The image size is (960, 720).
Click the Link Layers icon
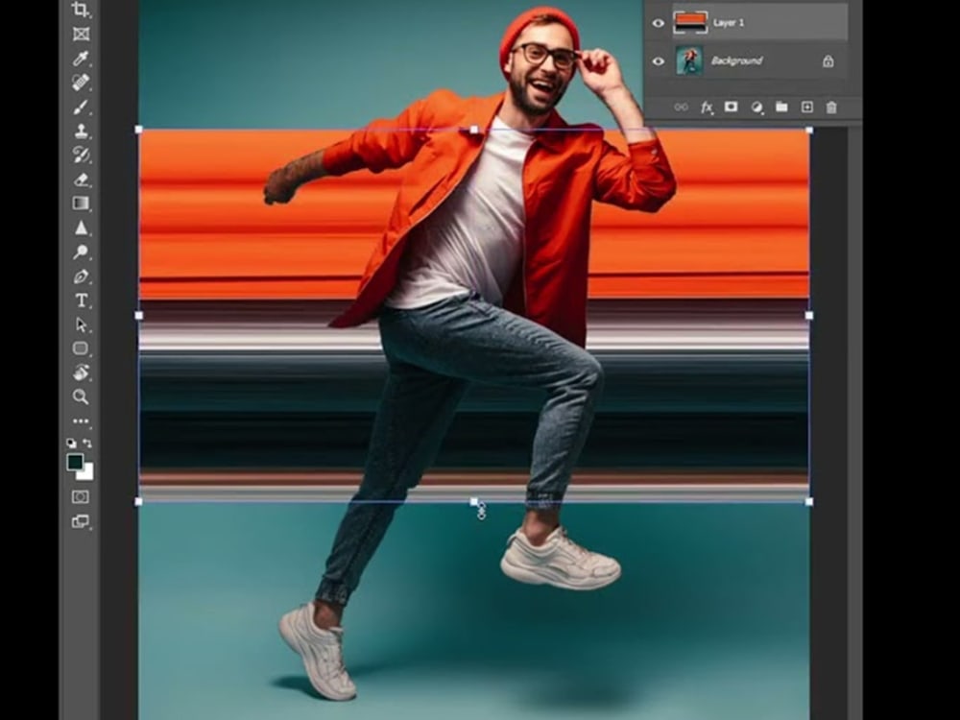point(682,108)
